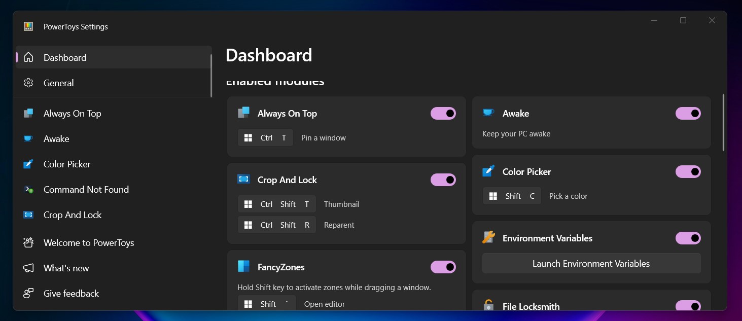Select Crop And Lock in sidebar
This screenshot has width=742, height=321.
coord(114,215)
